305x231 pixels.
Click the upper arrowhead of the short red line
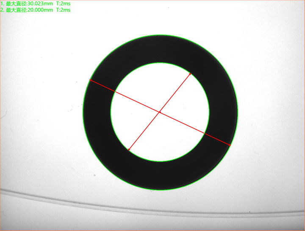[x=191, y=73]
